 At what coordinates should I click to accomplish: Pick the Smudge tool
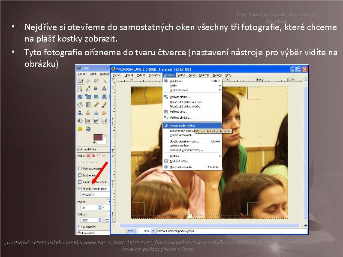tap(104, 113)
